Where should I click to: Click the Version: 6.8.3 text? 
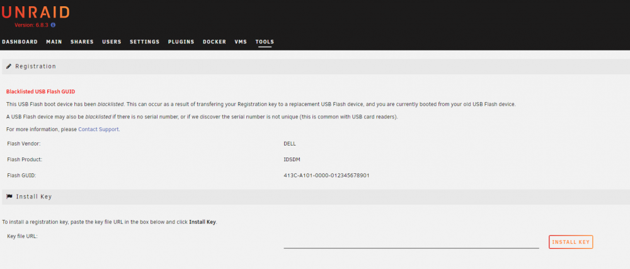point(31,25)
